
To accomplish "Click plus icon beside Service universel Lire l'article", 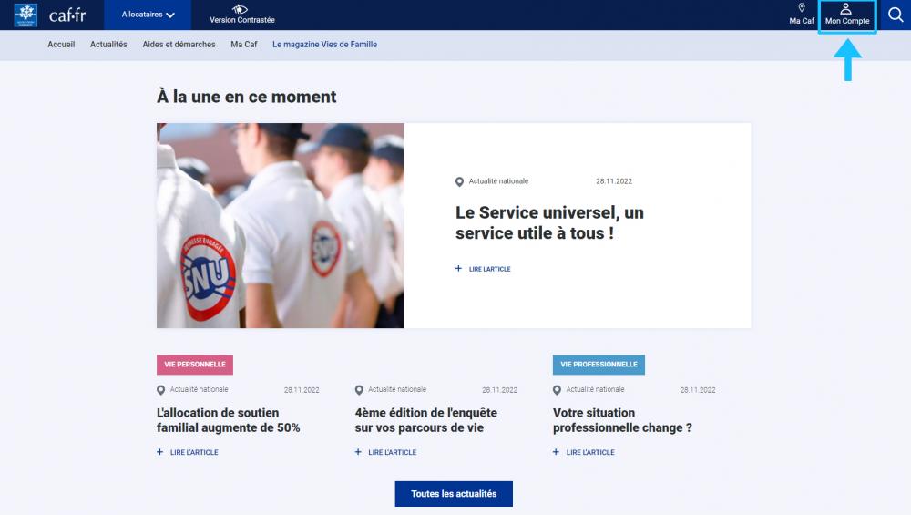I will tap(458, 269).
